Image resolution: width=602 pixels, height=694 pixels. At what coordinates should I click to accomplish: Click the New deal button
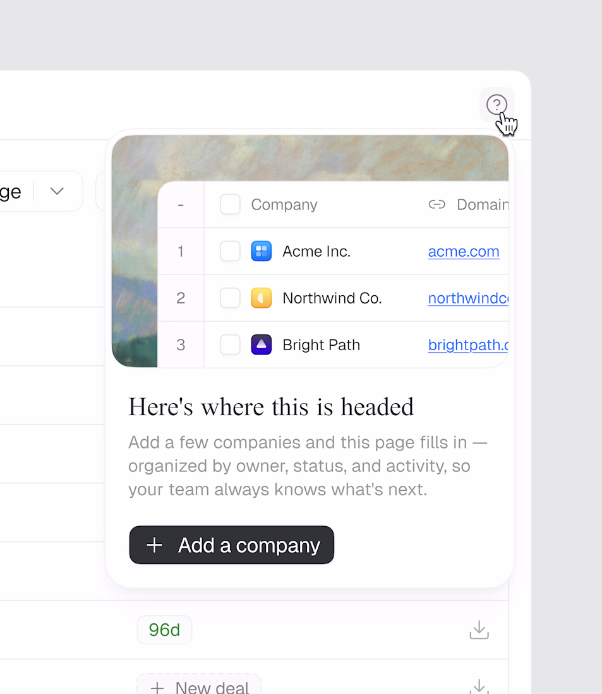pyautogui.click(x=199, y=686)
